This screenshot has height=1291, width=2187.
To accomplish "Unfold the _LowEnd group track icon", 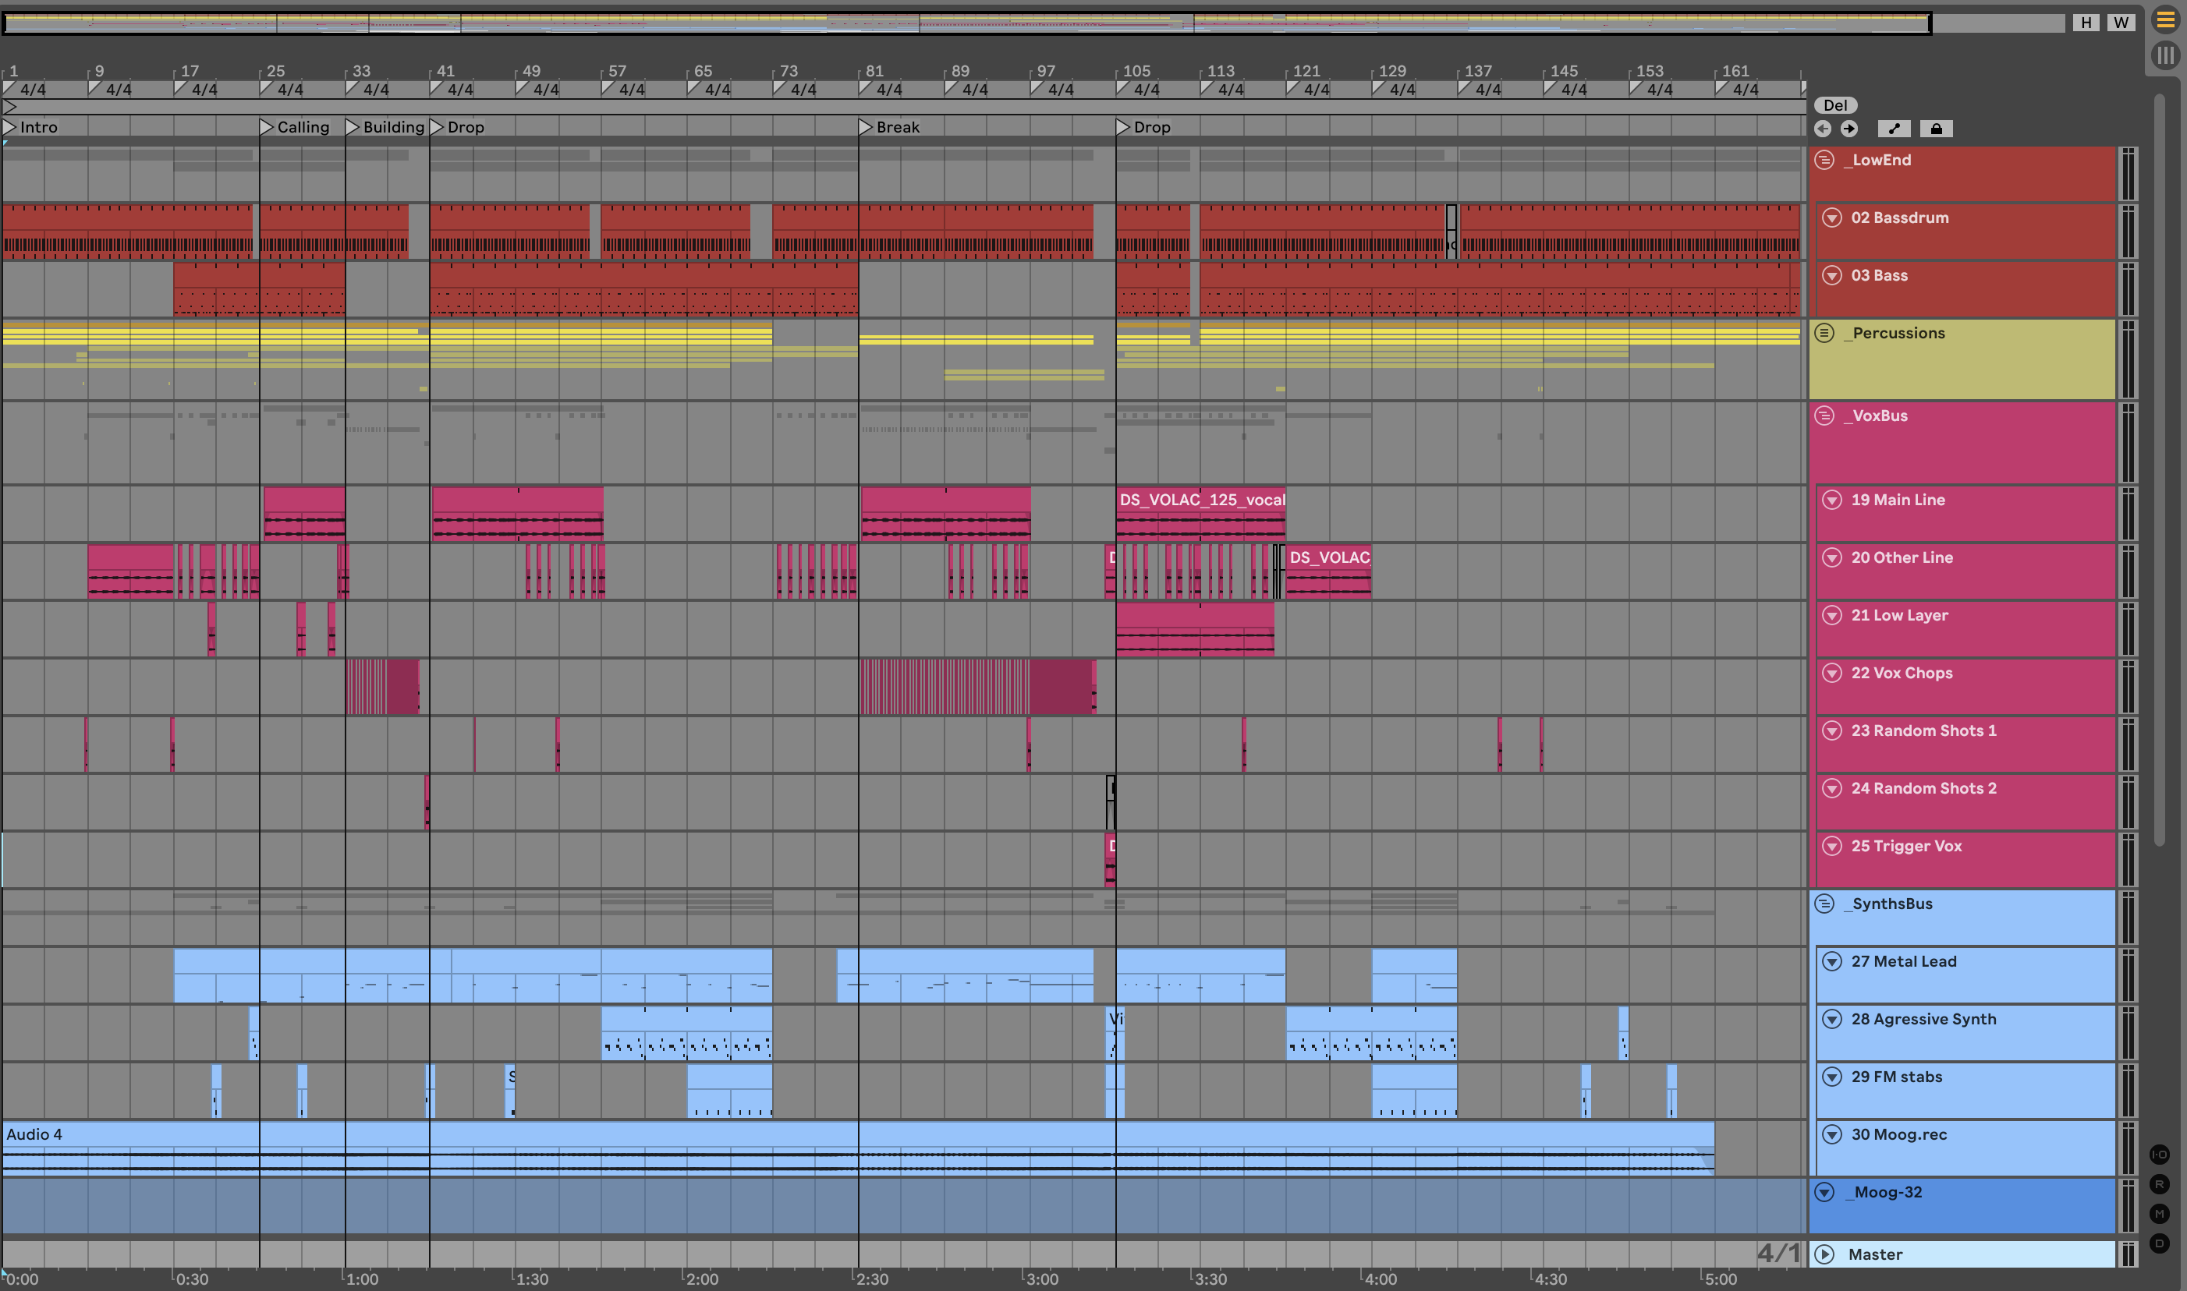I will pyautogui.click(x=1825, y=160).
